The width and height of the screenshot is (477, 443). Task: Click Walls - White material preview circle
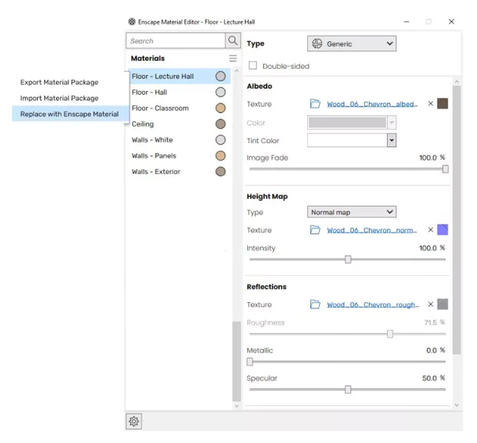pos(220,140)
